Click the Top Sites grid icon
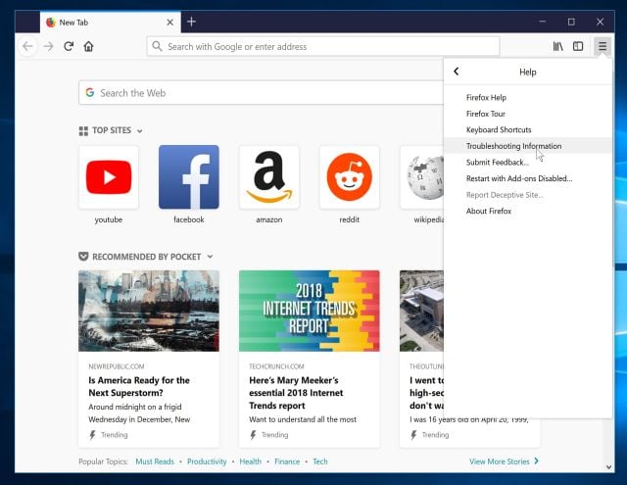The image size is (627, 485). tap(83, 130)
